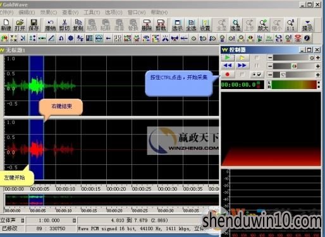
Task: Click the speed slider in controller's third row
Action: [294, 75]
